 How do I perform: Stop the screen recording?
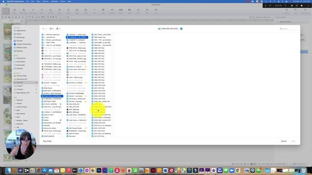pos(302,5)
